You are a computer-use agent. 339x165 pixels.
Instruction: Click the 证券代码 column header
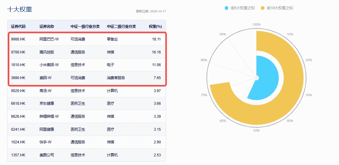[18, 27]
